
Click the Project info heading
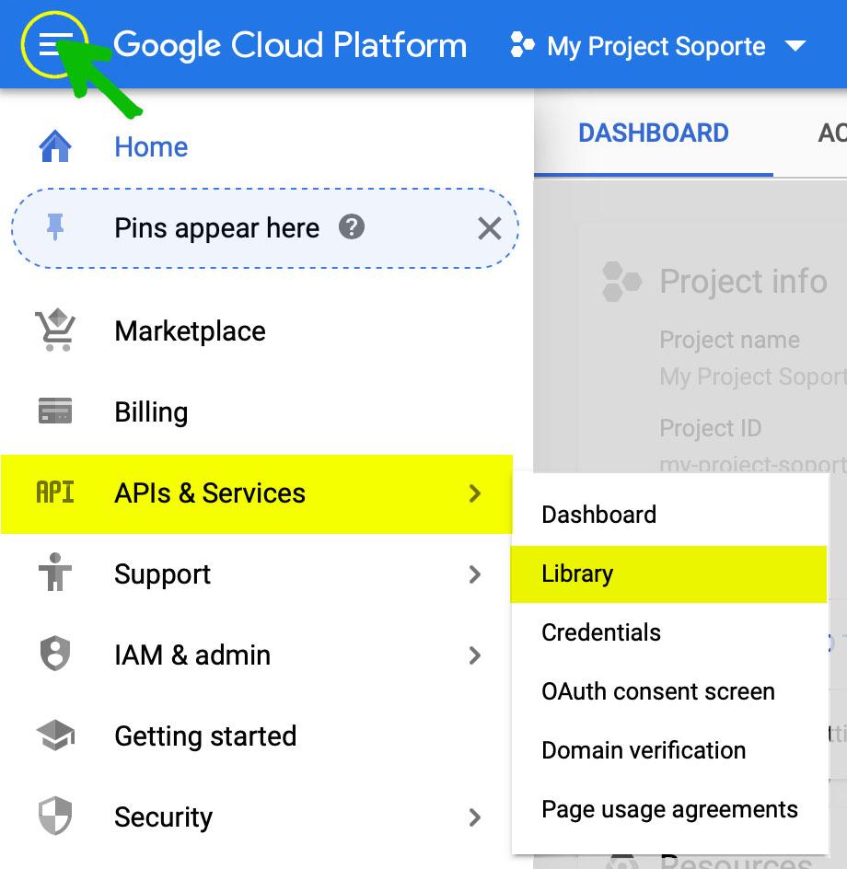(x=743, y=282)
